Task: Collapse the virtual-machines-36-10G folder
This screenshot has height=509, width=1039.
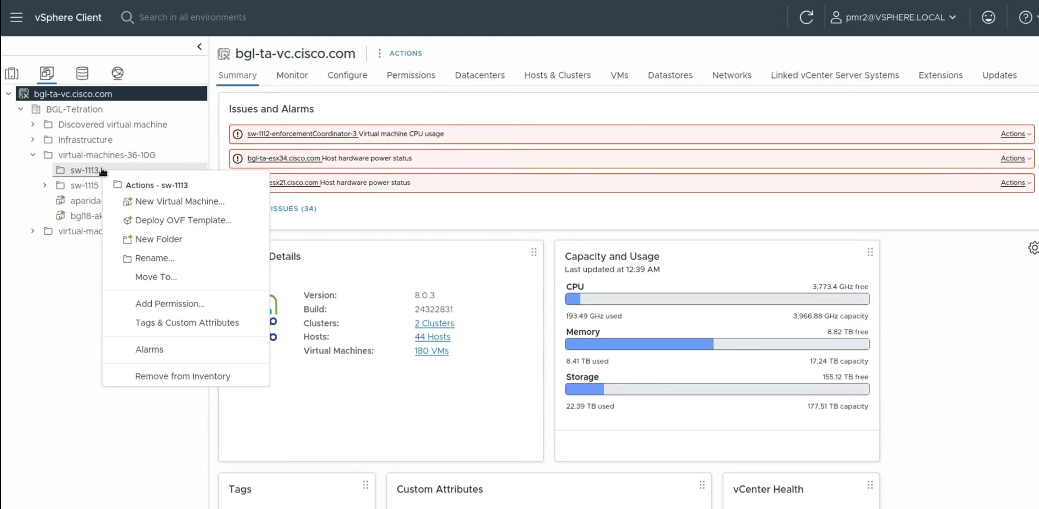Action: pos(32,155)
